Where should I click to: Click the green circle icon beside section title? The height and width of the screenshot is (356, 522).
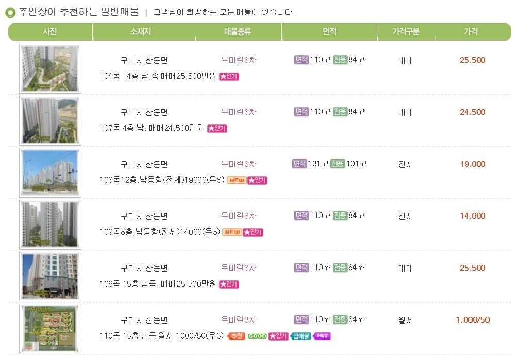[x=10, y=13]
